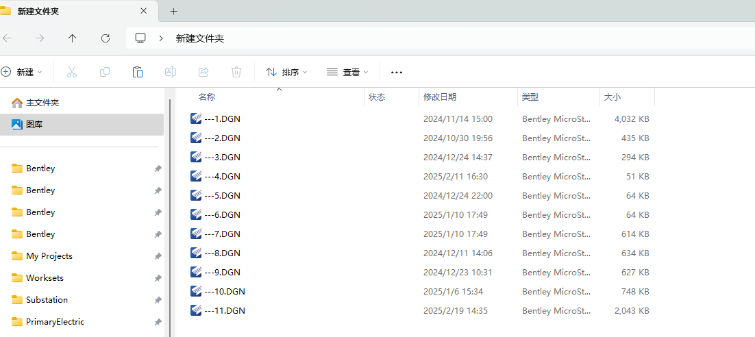This screenshot has height=337, width=755.
Task: Select file name ---11.DGN
Action: click(225, 311)
